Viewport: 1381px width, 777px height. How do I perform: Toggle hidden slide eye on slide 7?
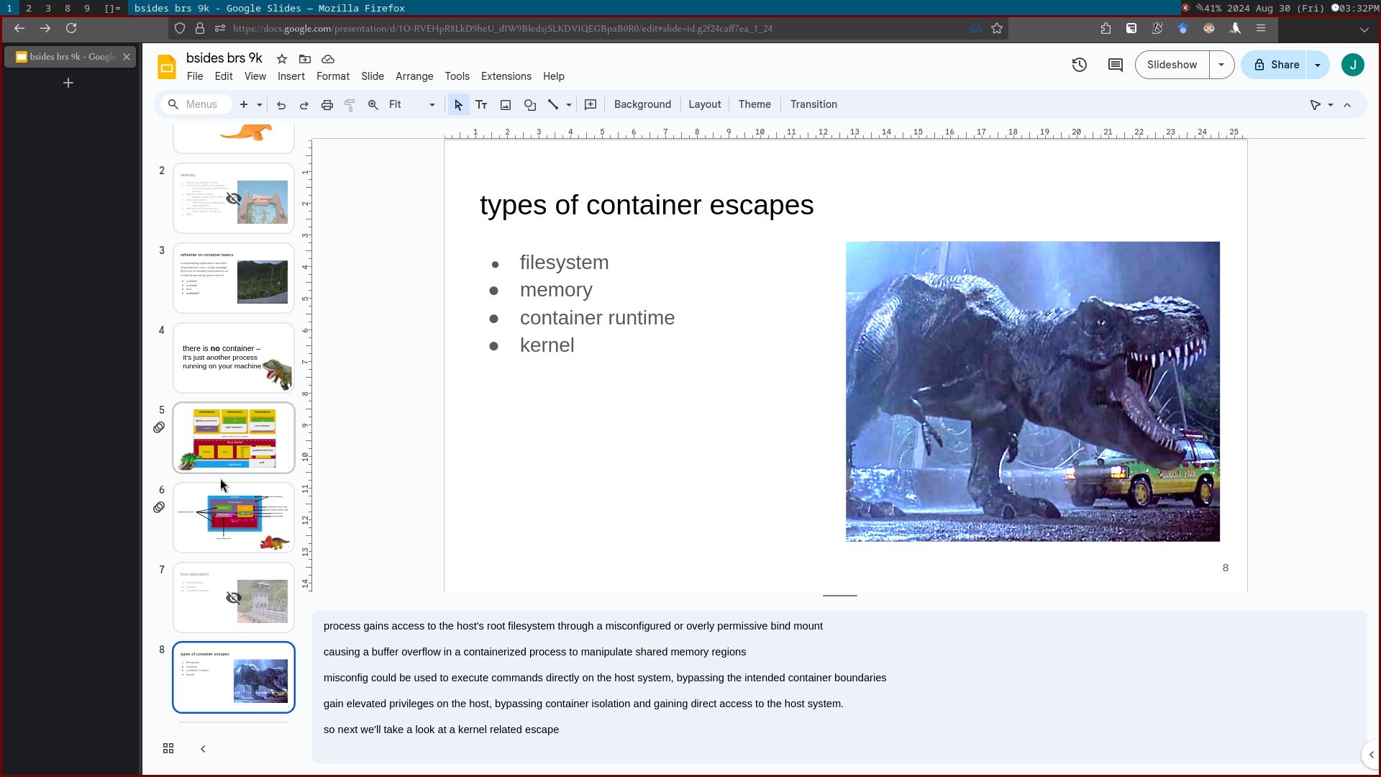[234, 598]
